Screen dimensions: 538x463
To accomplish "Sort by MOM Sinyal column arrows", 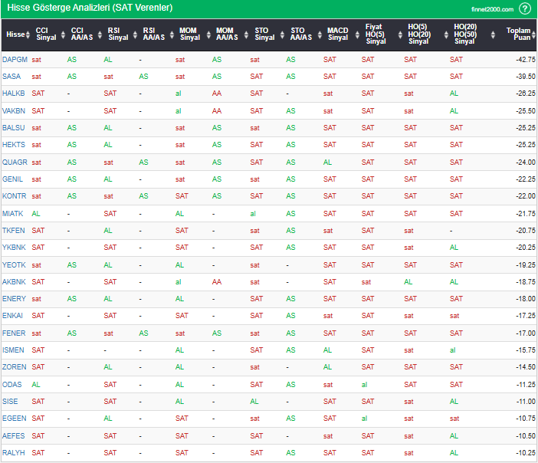I will point(205,34).
